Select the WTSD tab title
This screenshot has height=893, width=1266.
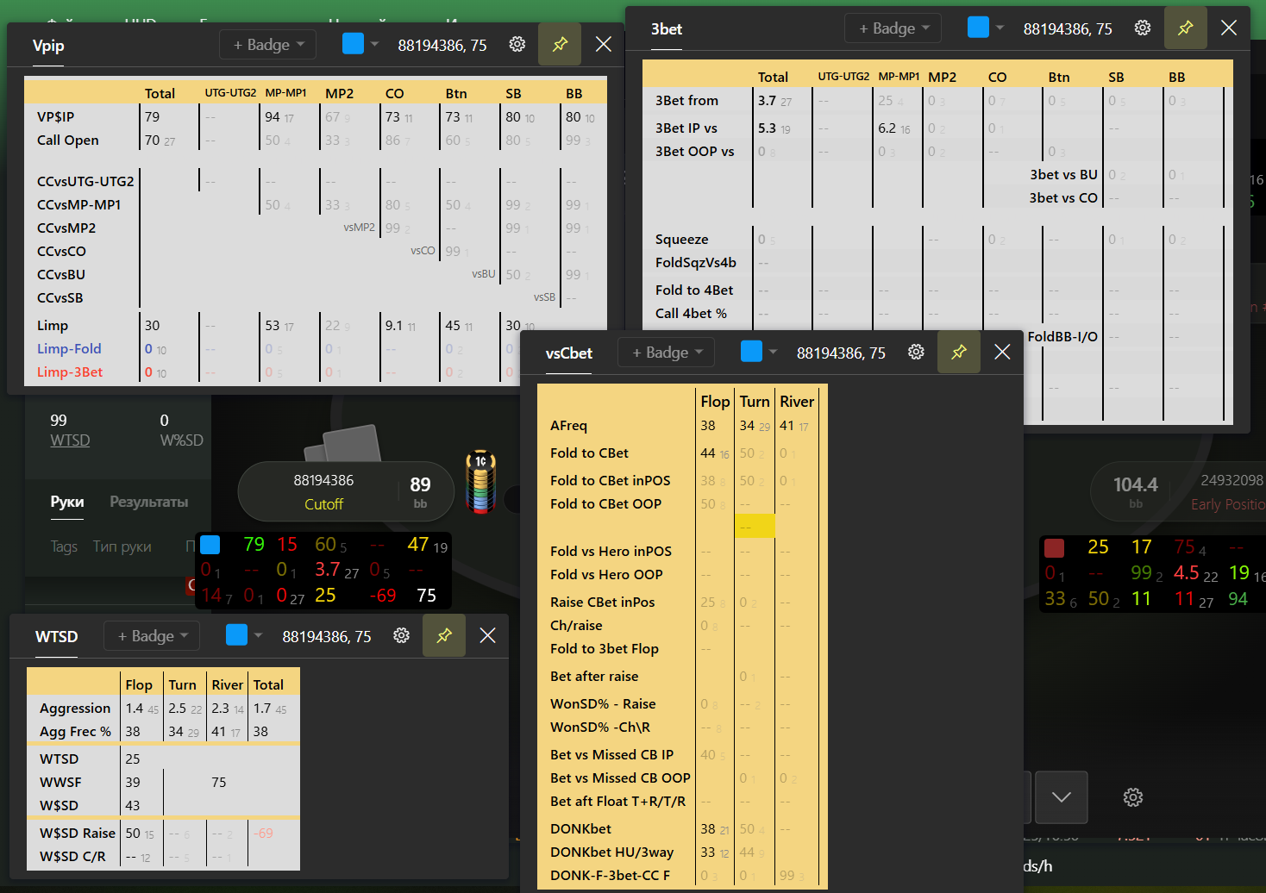tap(56, 636)
